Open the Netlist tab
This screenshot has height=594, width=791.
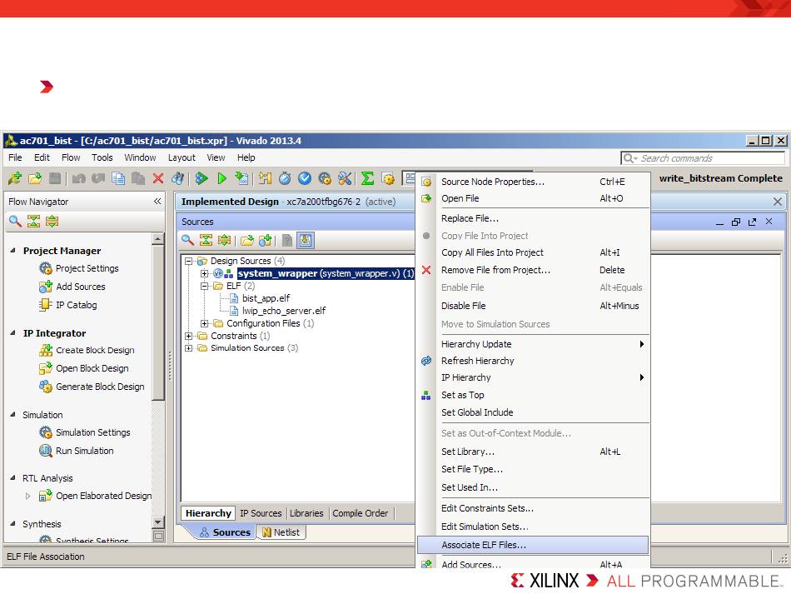[x=281, y=532]
